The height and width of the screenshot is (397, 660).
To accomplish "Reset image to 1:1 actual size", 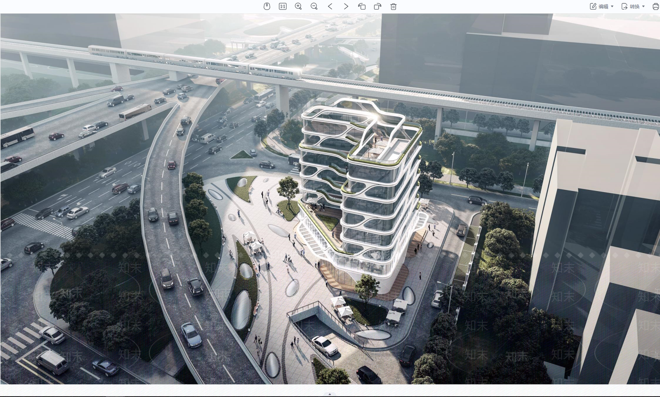I will coord(283,6).
